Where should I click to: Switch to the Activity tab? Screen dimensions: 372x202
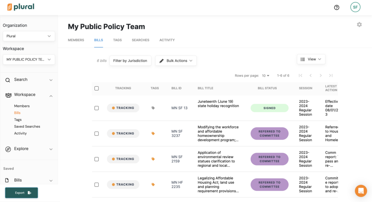coord(167,40)
